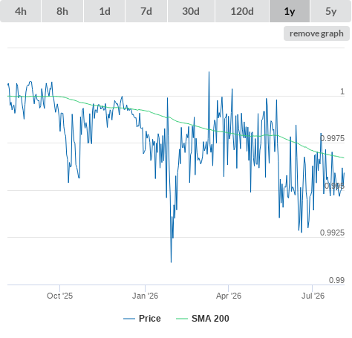This screenshot has height=338, width=352.
Task: Select the 7d time range
Action: pyautogui.click(x=146, y=11)
